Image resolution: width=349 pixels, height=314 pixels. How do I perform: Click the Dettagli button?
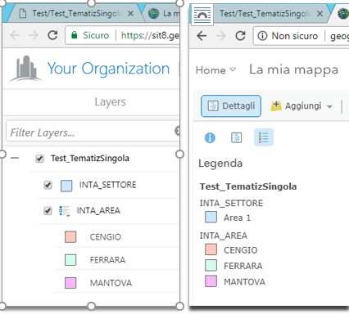click(231, 105)
